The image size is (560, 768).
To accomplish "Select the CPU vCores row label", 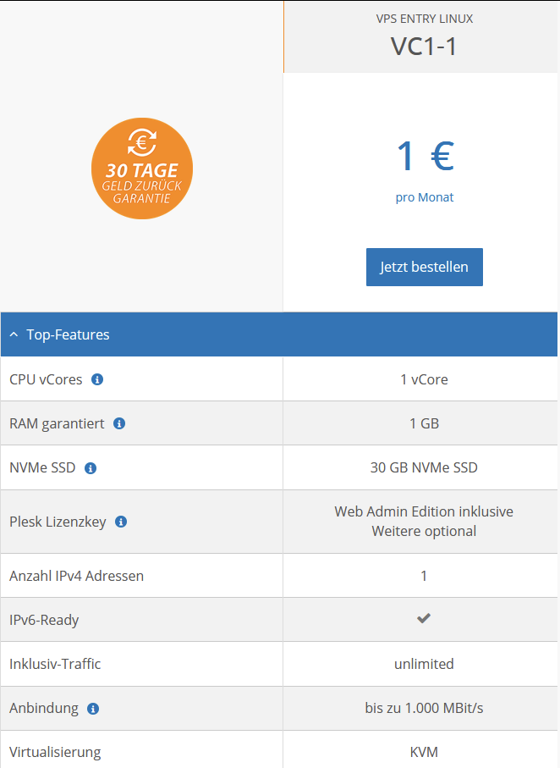I will [46, 379].
